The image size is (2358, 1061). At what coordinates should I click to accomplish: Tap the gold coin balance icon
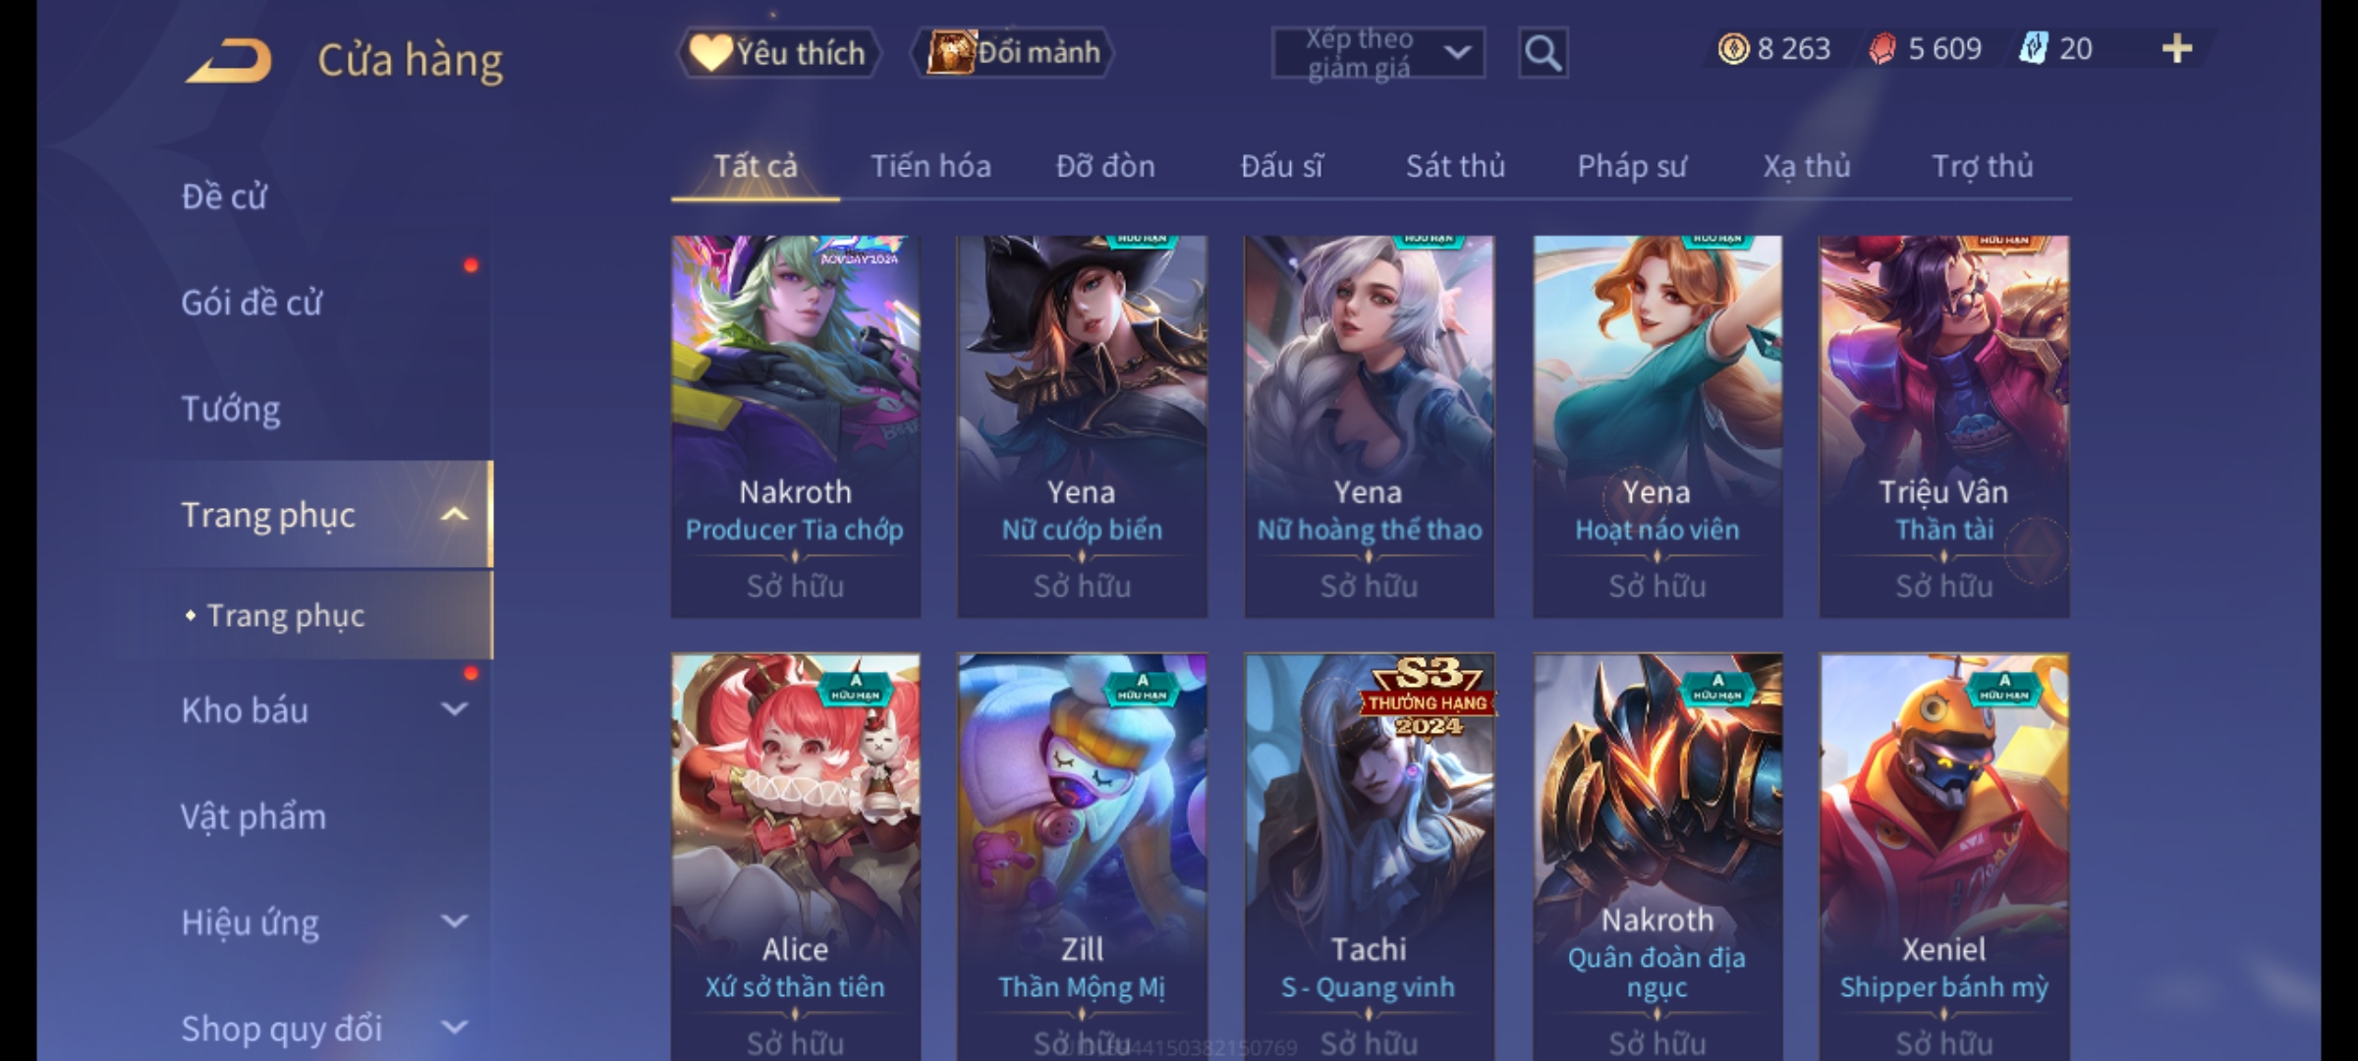click(1733, 49)
